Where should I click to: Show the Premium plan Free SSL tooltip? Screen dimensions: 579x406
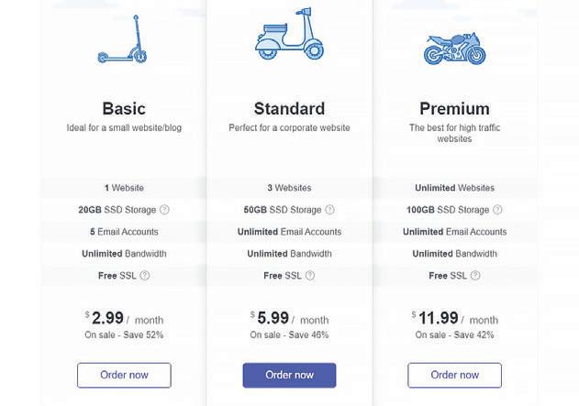(475, 276)
